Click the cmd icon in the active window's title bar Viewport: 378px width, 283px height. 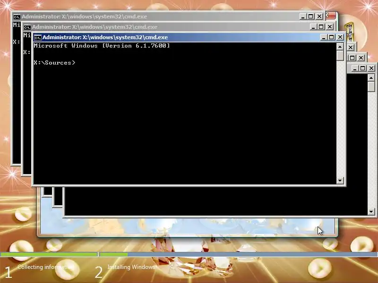coord(38,38)
